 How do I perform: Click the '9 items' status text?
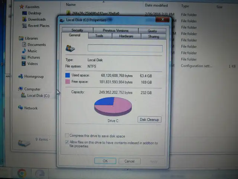click(x=42, y=139)
